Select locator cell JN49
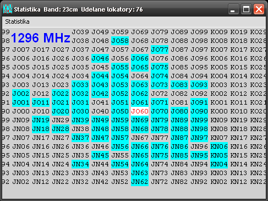The width and height of the screenshot is (268, 201). [100, 120]
